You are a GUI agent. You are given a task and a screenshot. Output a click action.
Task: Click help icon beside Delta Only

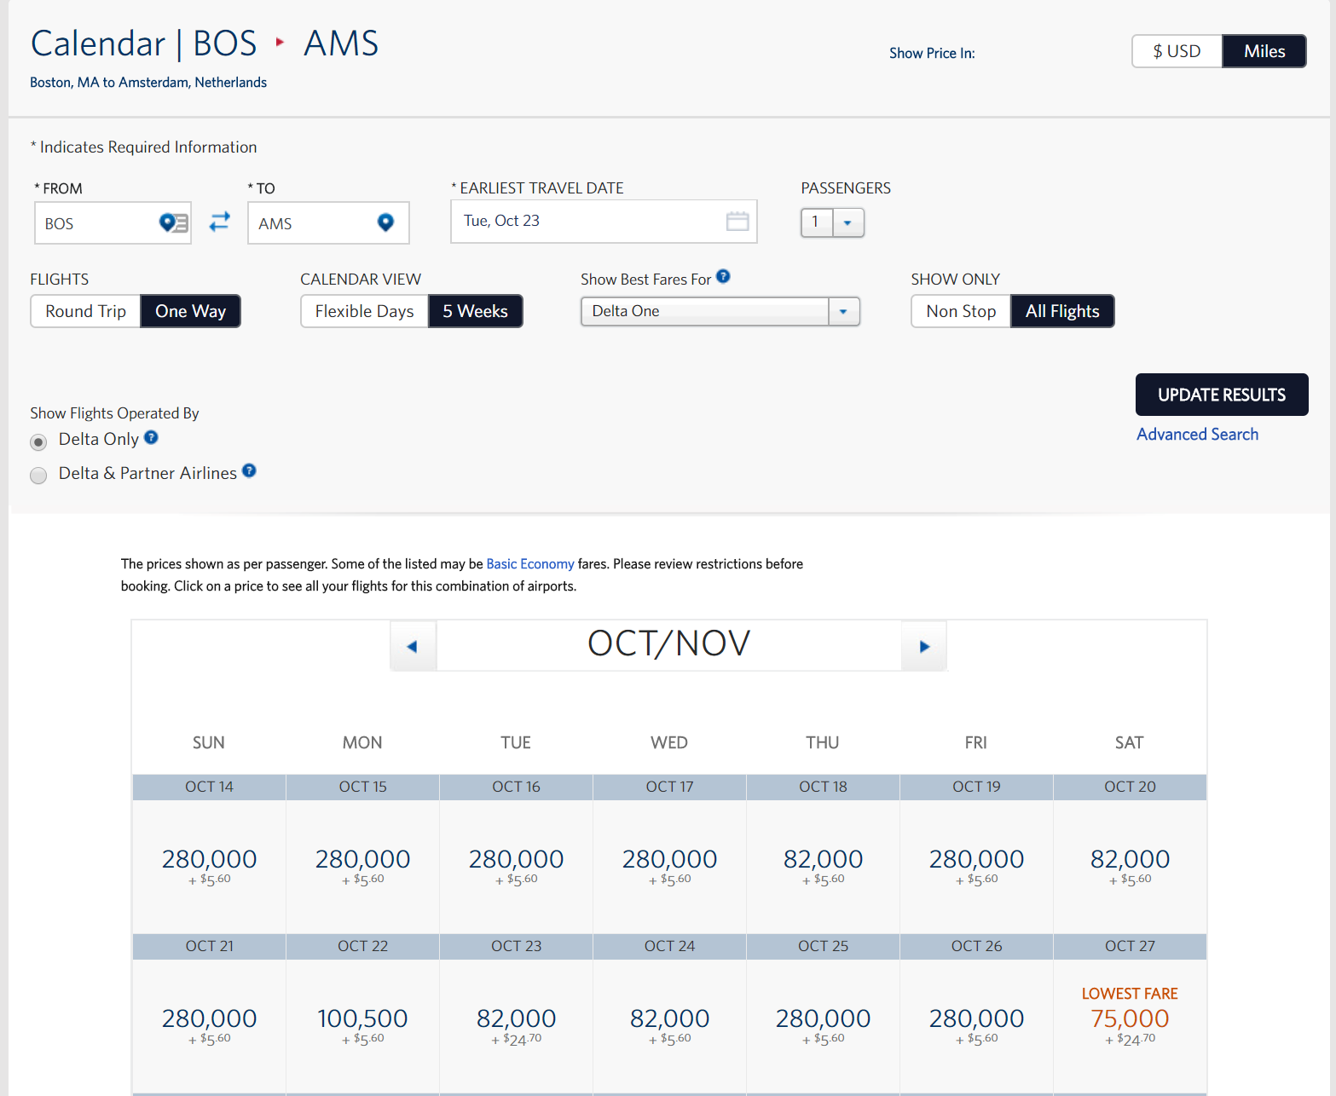click(151, 437)
